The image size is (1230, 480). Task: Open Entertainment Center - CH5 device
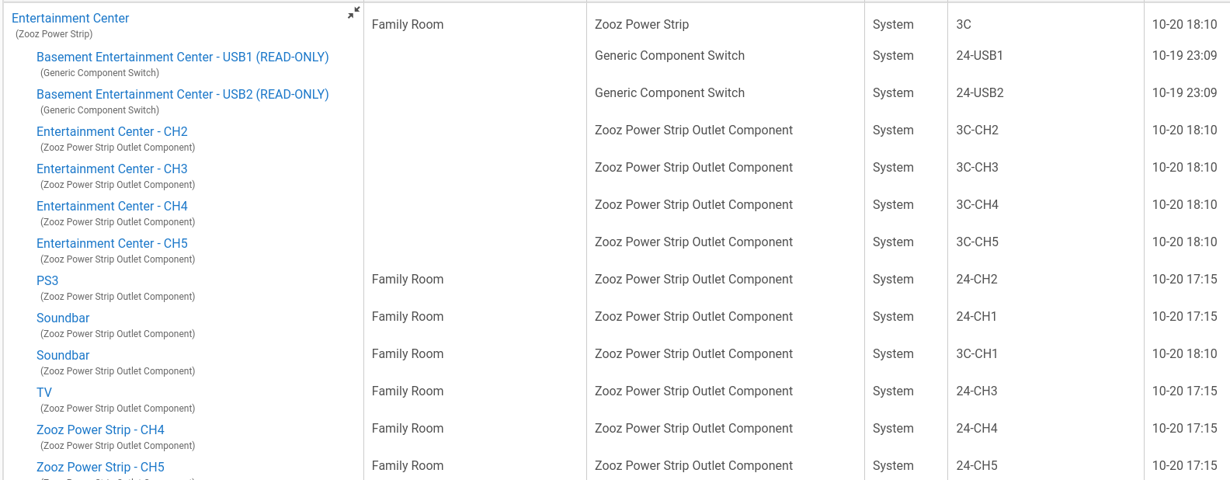coord(112,243)
